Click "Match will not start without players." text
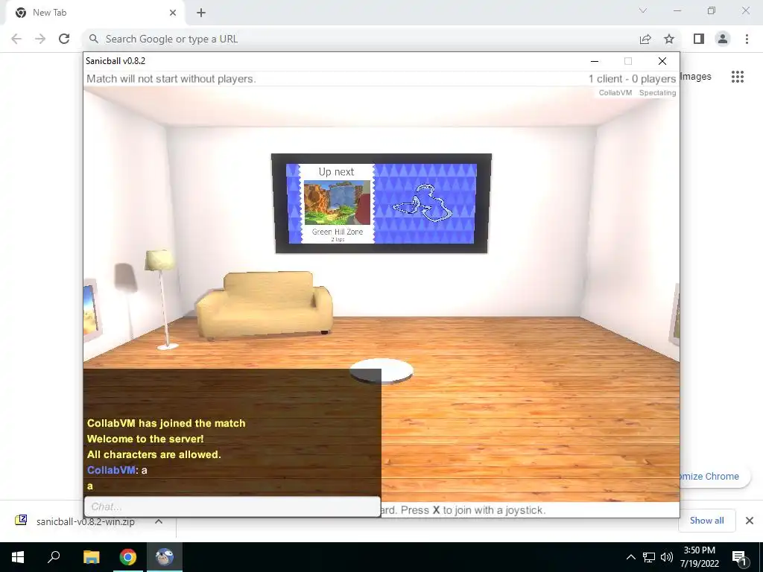The image size is (763, 572). pyautogui.click(x=171, y=79)
